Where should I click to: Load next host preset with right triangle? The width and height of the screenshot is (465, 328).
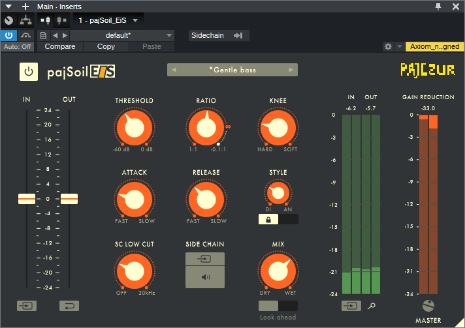pyautogui.click(x=65, y=35)
